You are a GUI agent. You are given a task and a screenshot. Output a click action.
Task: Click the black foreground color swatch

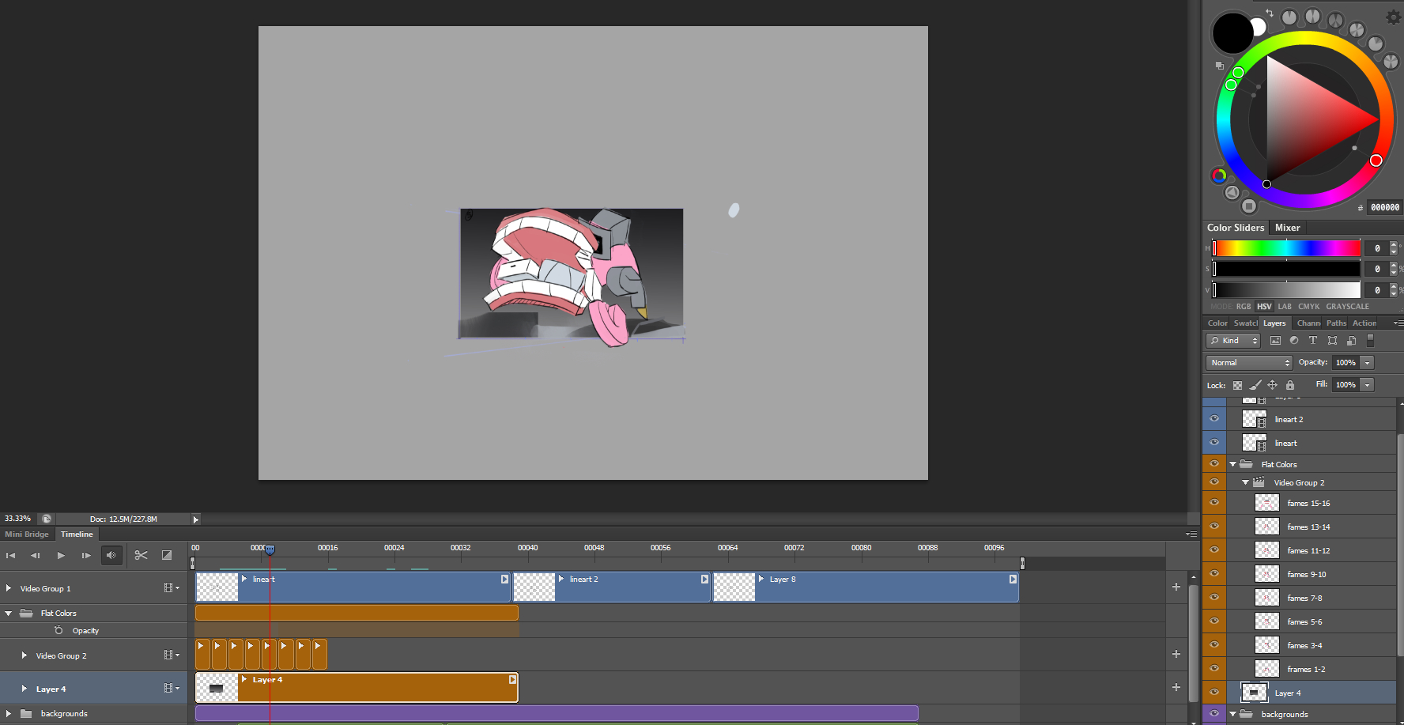click(1232, 32)
